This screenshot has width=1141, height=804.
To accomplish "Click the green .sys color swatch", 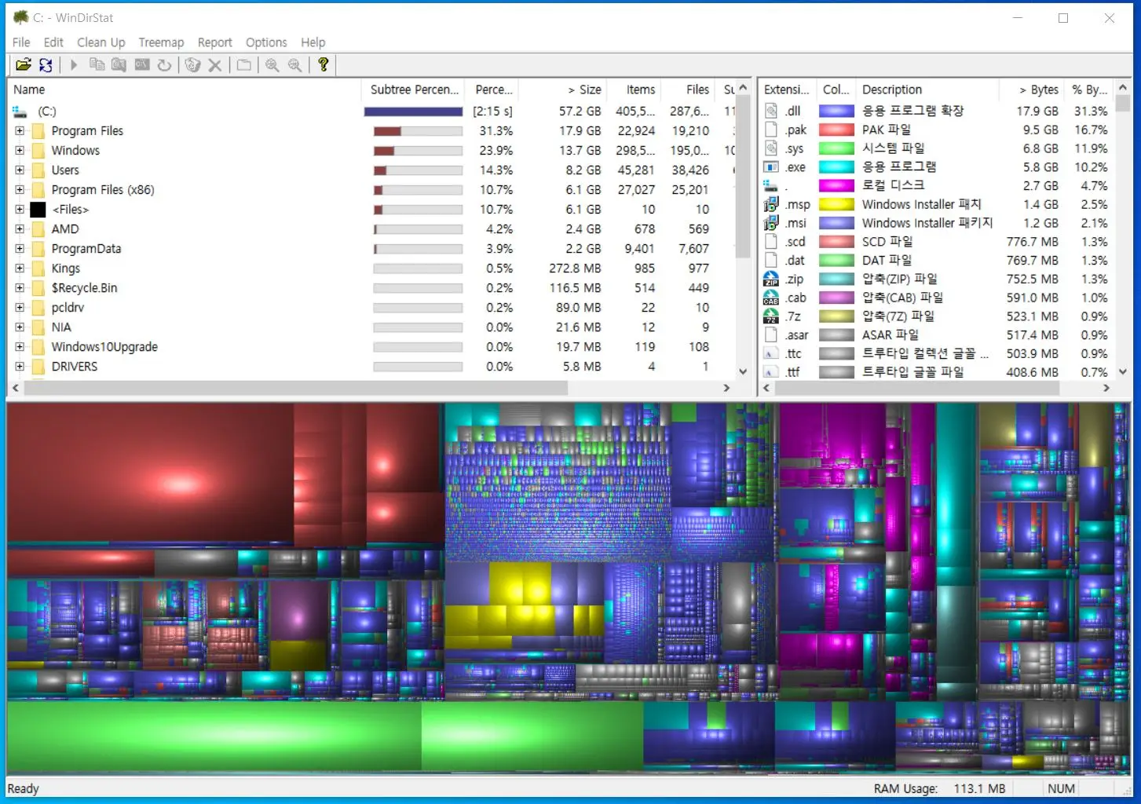I will [x=836, y=148].
